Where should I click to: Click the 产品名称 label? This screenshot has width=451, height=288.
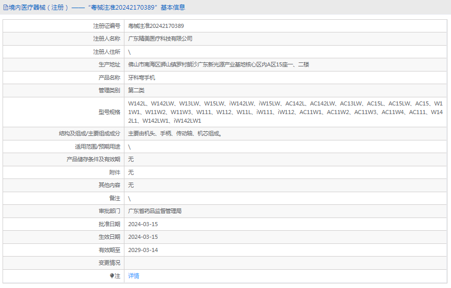click(109, 78)
